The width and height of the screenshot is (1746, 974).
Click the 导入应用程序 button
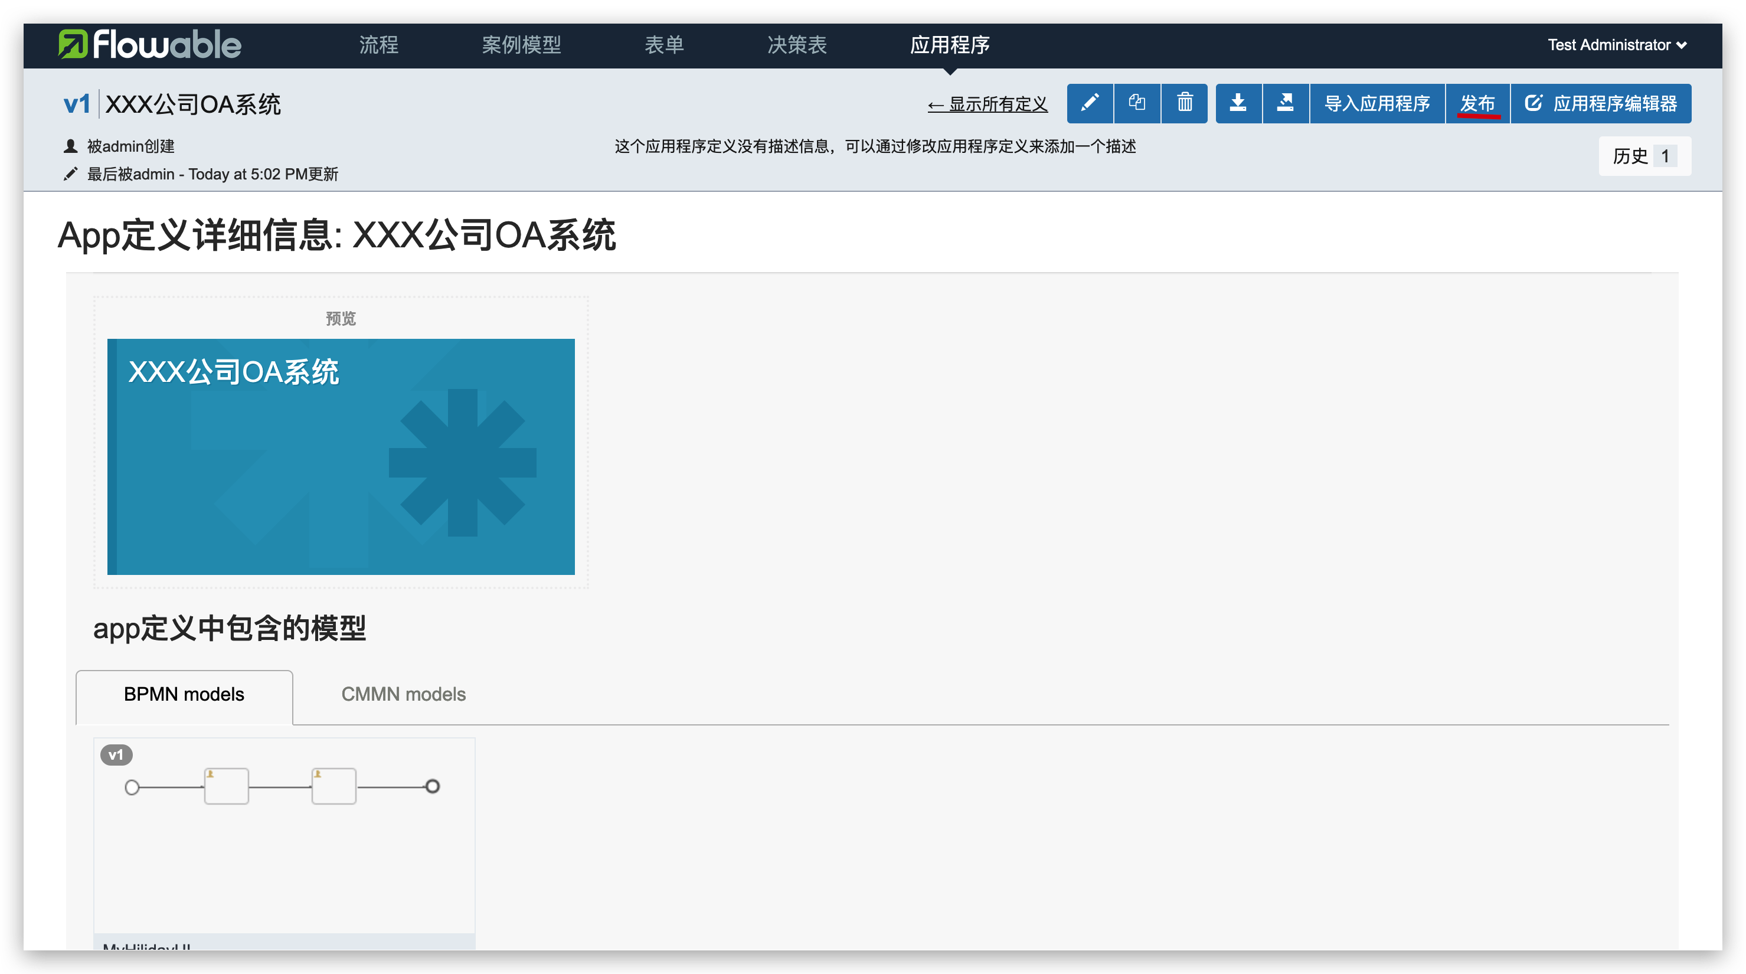click(1377, 103)
